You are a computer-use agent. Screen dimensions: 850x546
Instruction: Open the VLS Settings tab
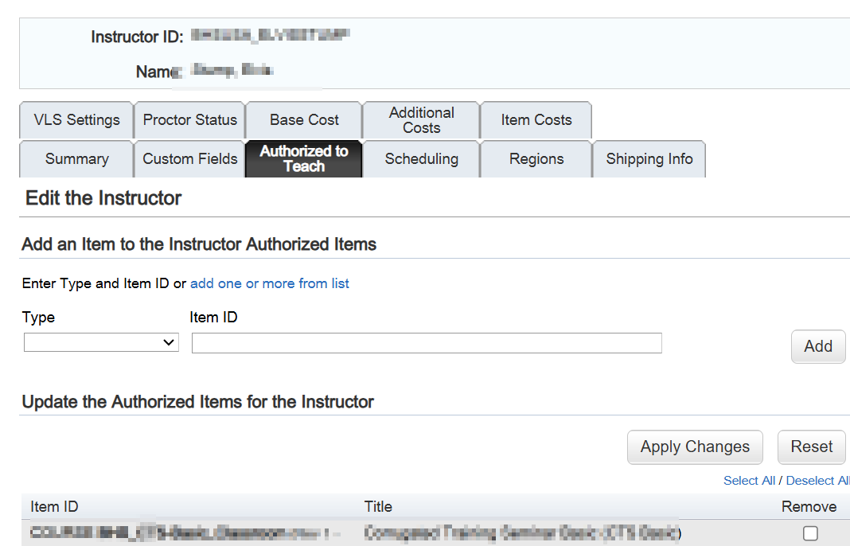(76, 120)
